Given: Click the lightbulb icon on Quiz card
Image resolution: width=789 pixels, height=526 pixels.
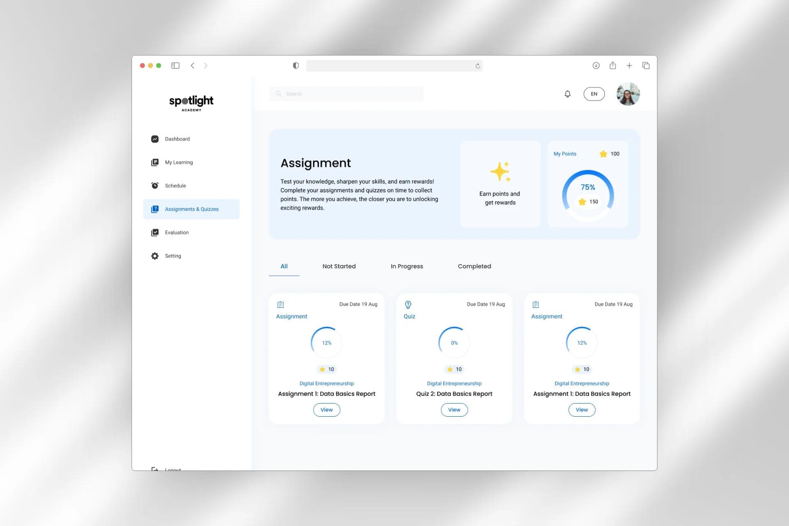Looking at the screenshot, I should tap(408, 305).
